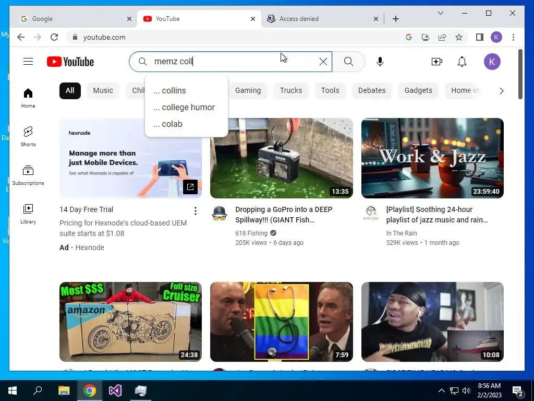The height and width of the screenshot is (401, 534).
Task: Toggle the Chrome side panel icon
Action: [x=480, y=37]
